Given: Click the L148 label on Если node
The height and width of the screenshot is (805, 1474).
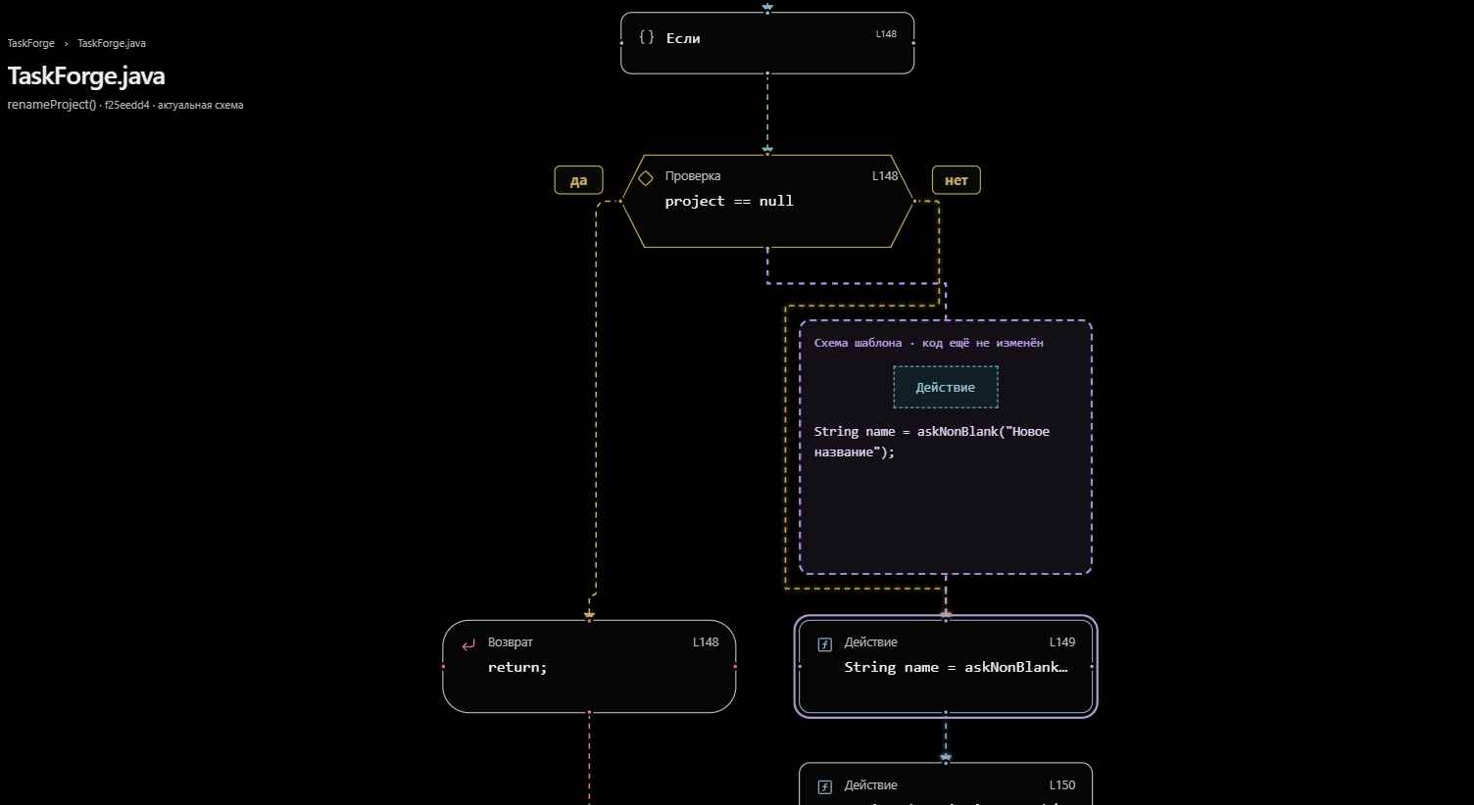Looking at the screenshot, I should click(886, 34).
